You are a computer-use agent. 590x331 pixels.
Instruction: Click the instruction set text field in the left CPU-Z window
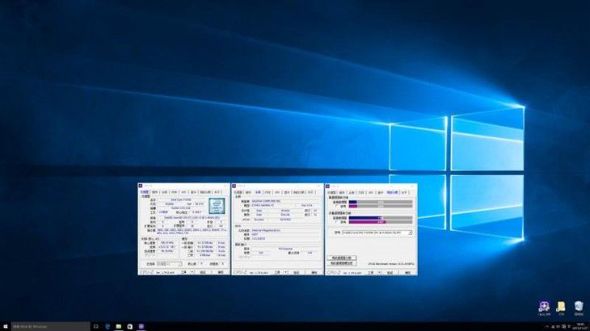[192, 232]
